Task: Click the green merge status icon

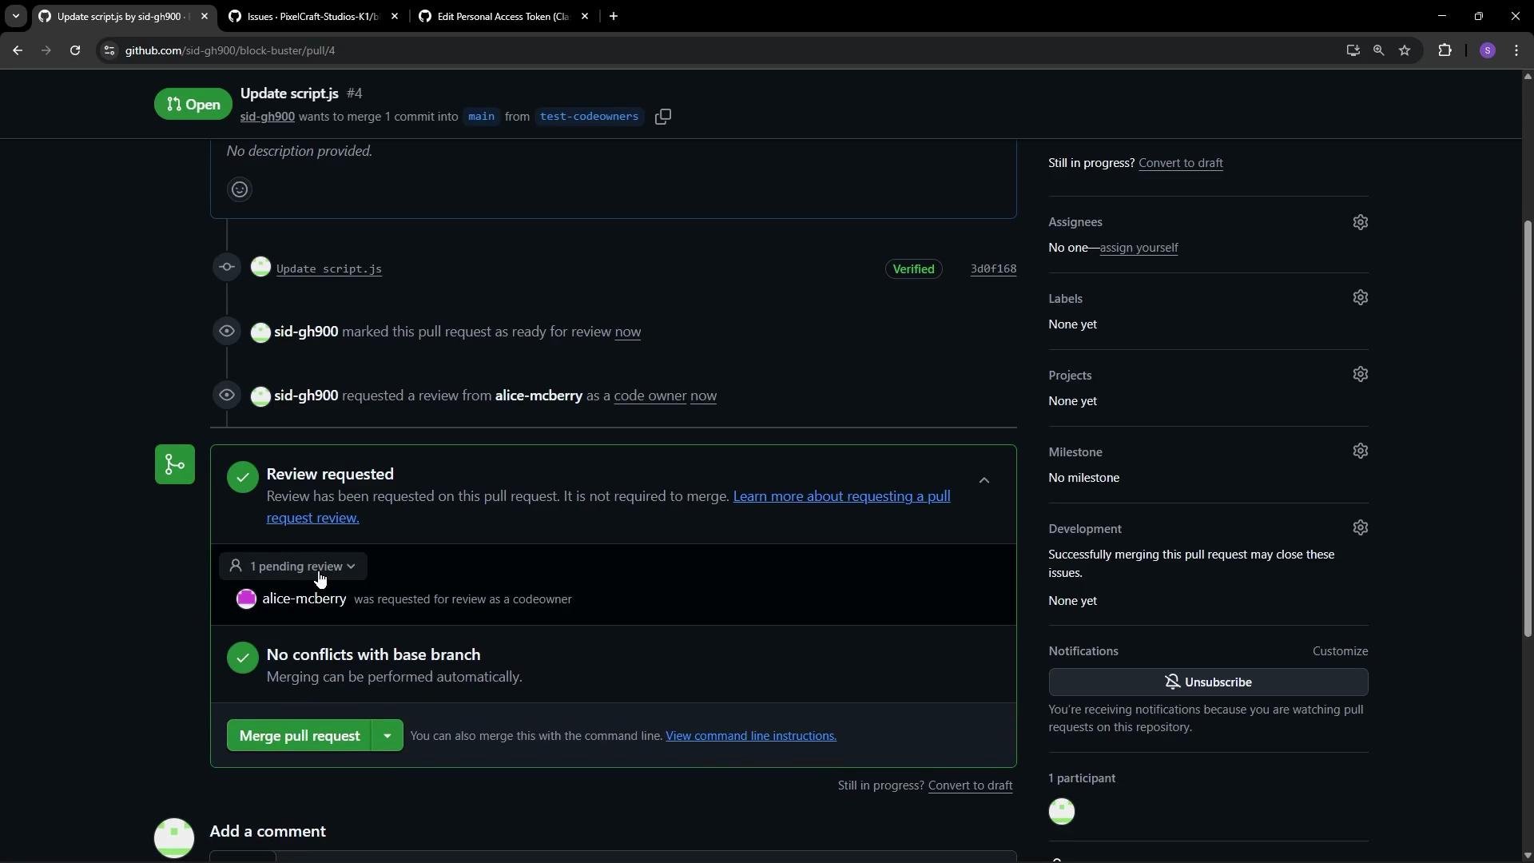Action: pyautogui.click(x=175, y=464)
